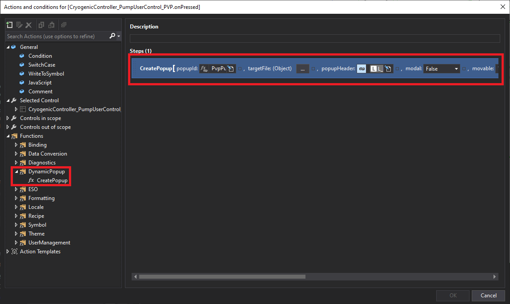Click the link icon beside popupHeader
The image size is (510, 304).
click(x=362, y=69)
